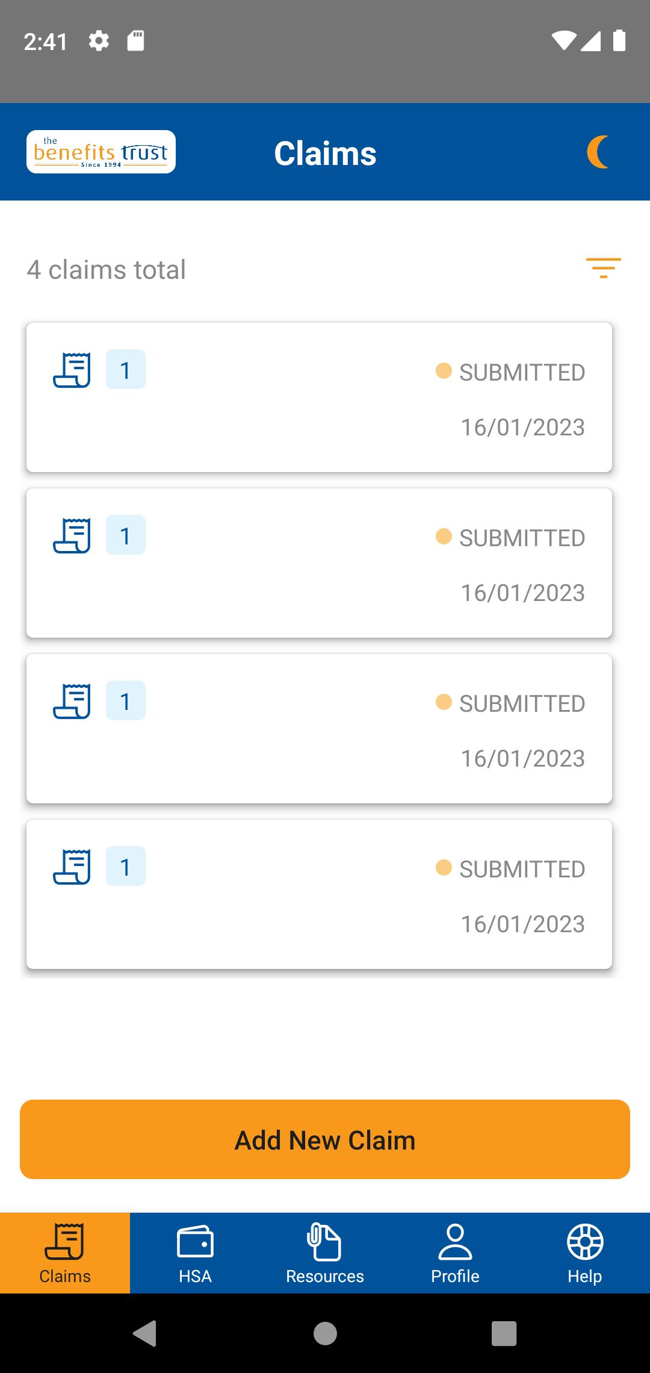Screen dimensions: 650x1373
Task: Toggle dark mode with moon icon
Action: [598, 152]
